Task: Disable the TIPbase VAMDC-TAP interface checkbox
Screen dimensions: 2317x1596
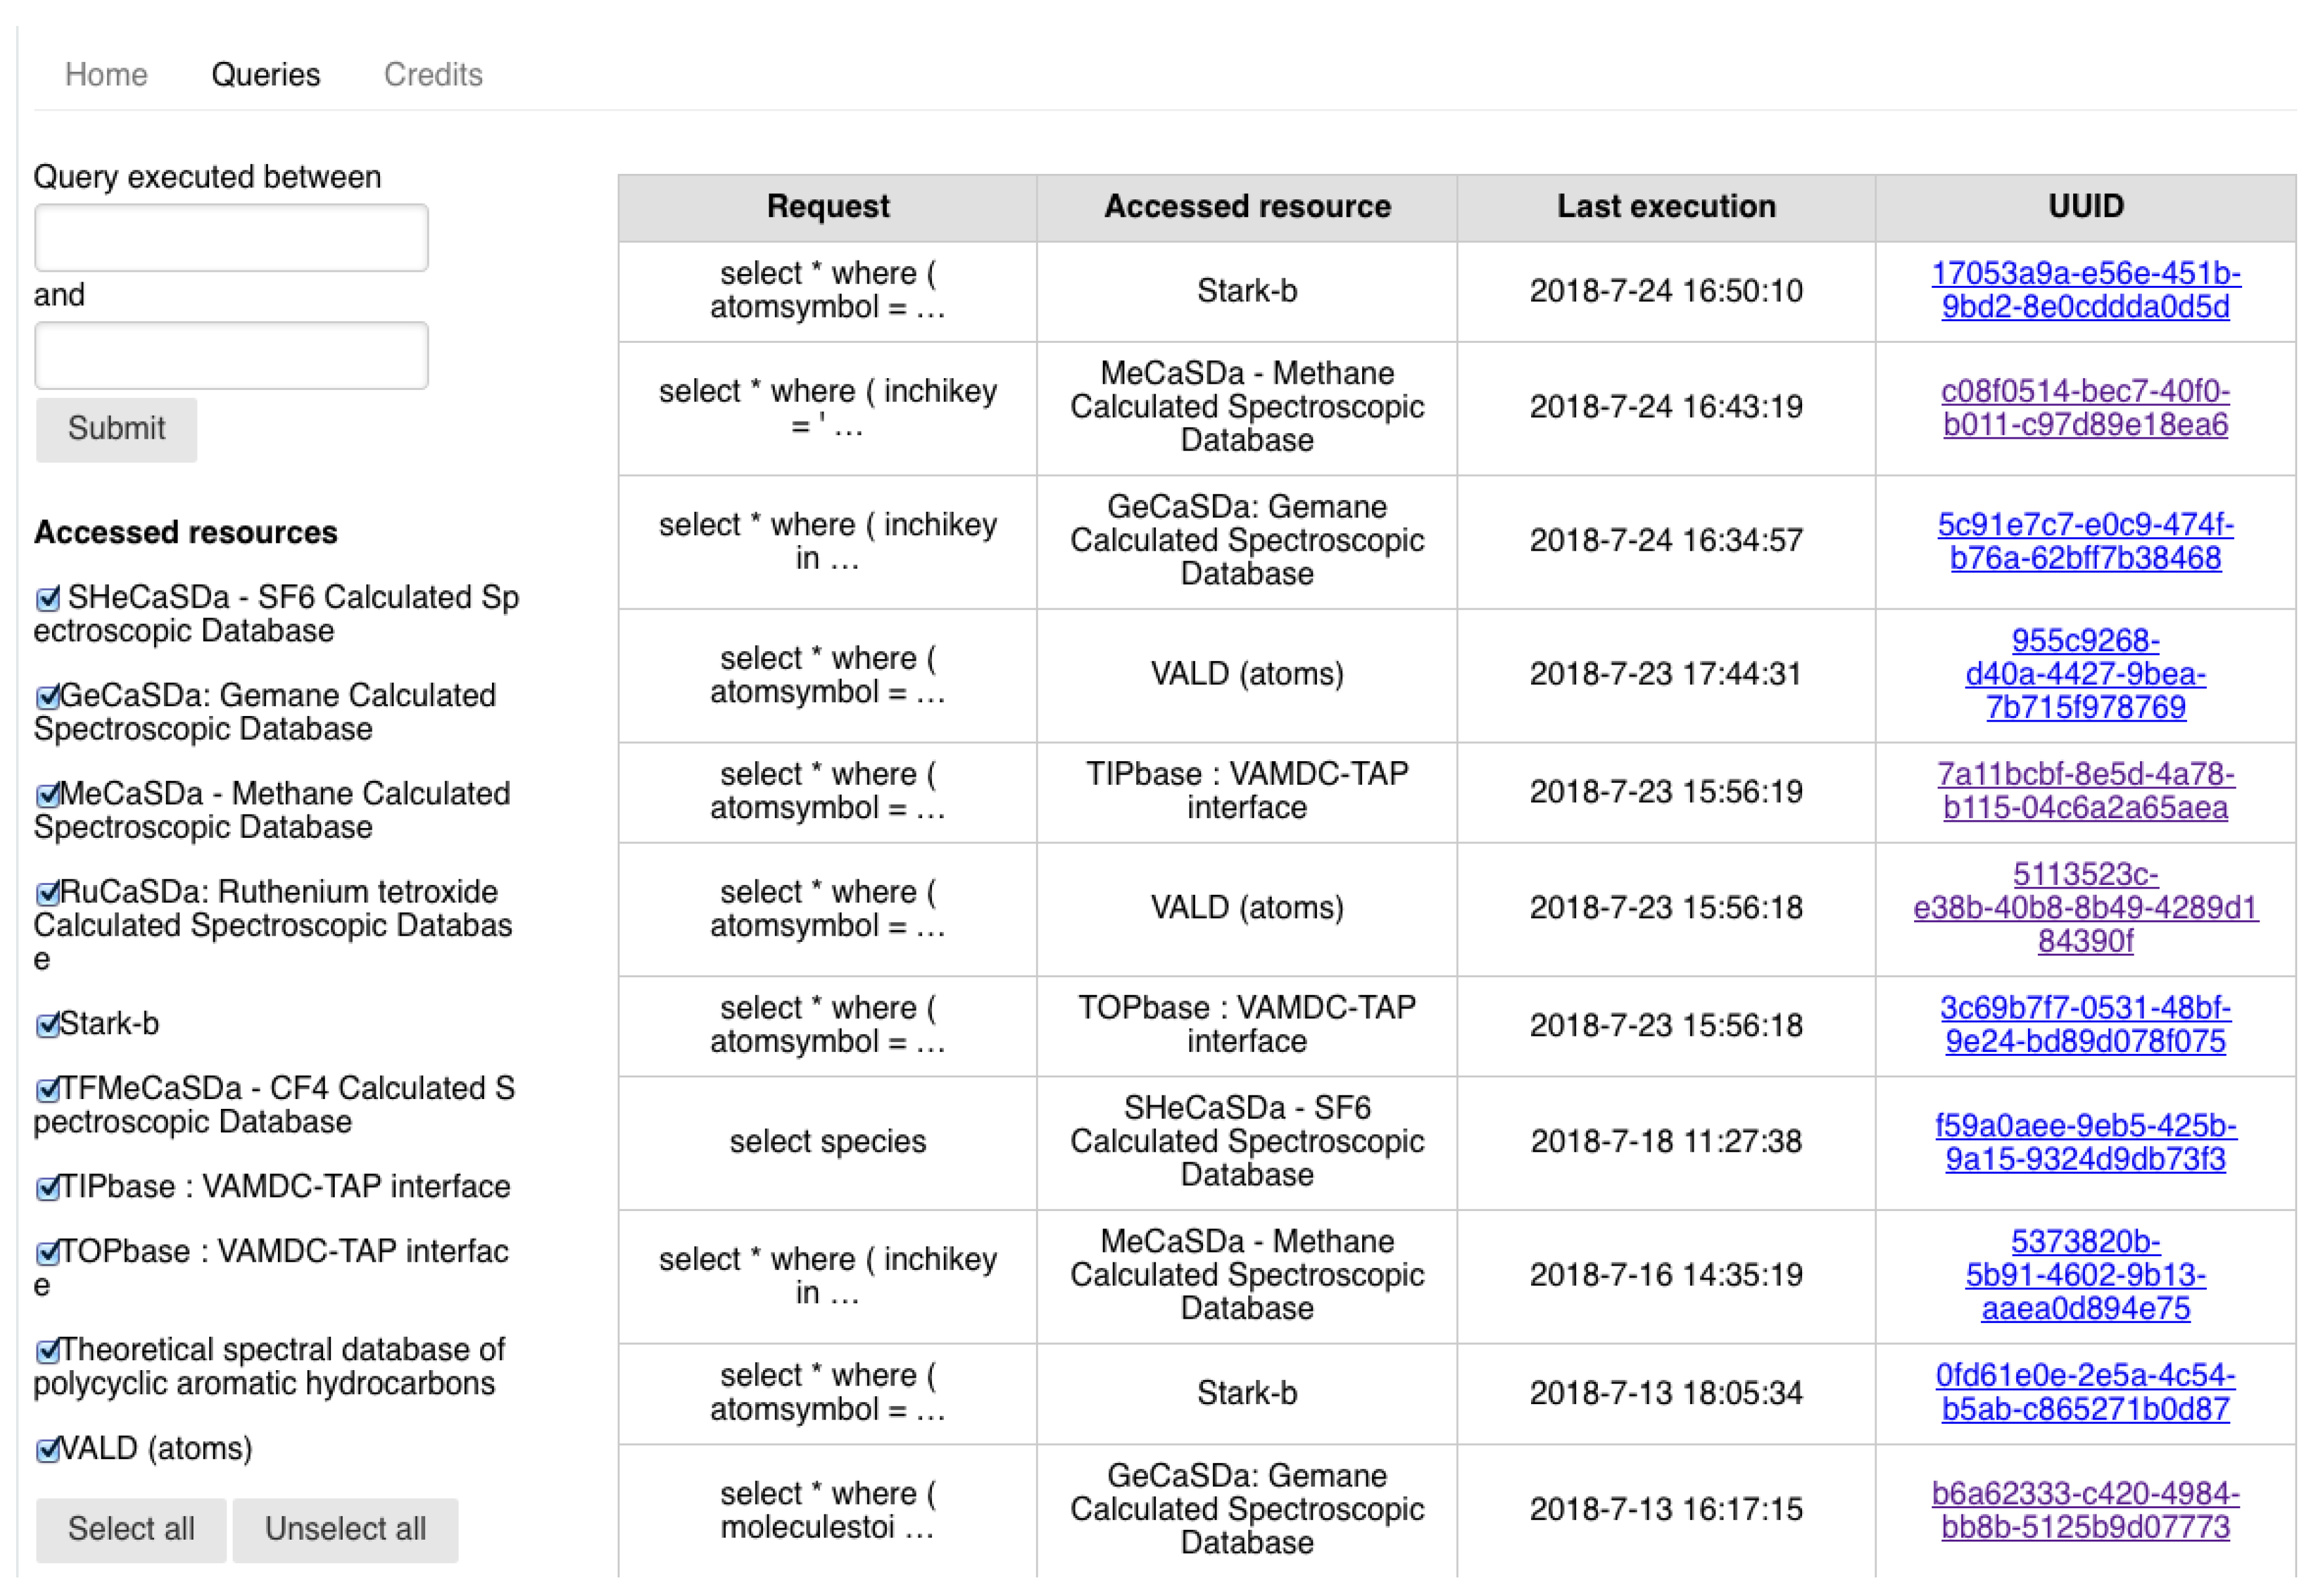Action: tap(47, 1189)
